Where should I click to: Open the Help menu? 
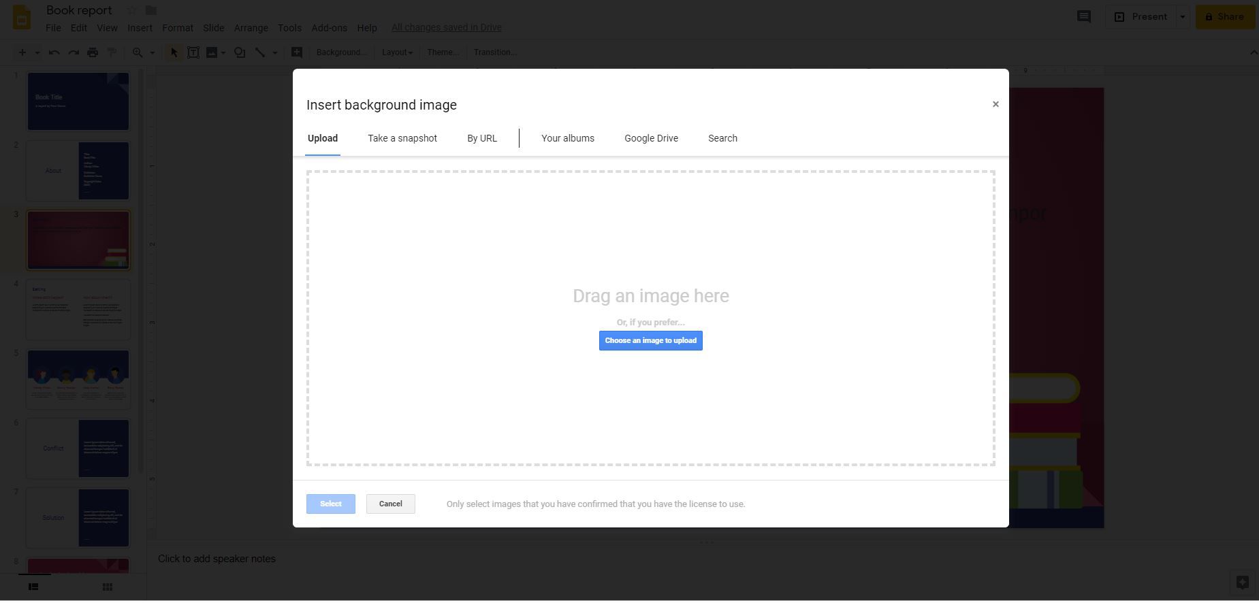point(367,28)
